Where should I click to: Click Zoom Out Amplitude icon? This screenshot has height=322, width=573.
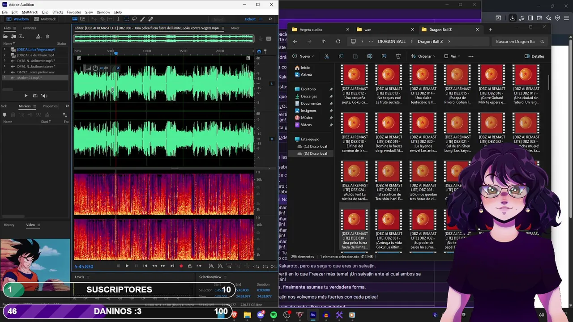point(220,266)
